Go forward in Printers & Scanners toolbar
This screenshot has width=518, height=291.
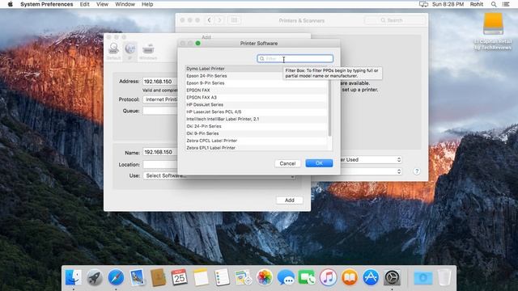point(219,20)
